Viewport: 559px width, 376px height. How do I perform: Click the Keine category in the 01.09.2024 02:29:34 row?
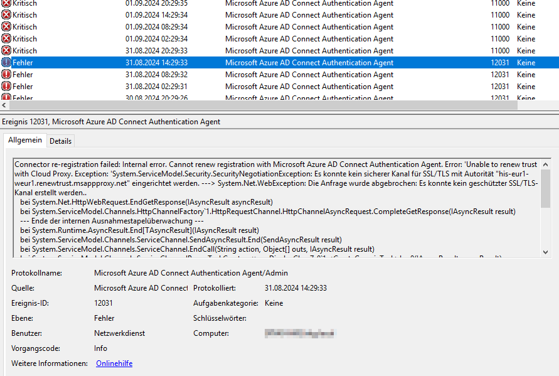tap(526, 38)
